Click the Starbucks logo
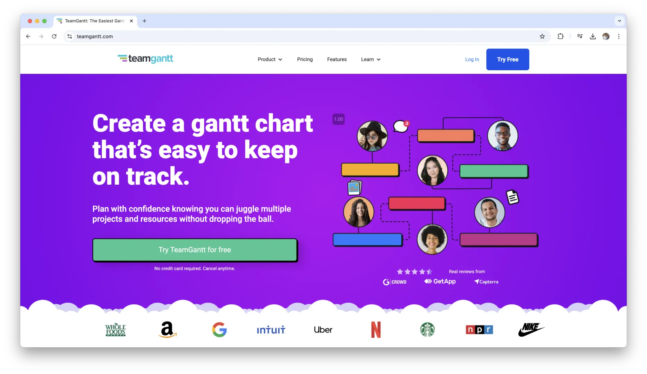This screenshot has width=647, height=374. [427, 330]
